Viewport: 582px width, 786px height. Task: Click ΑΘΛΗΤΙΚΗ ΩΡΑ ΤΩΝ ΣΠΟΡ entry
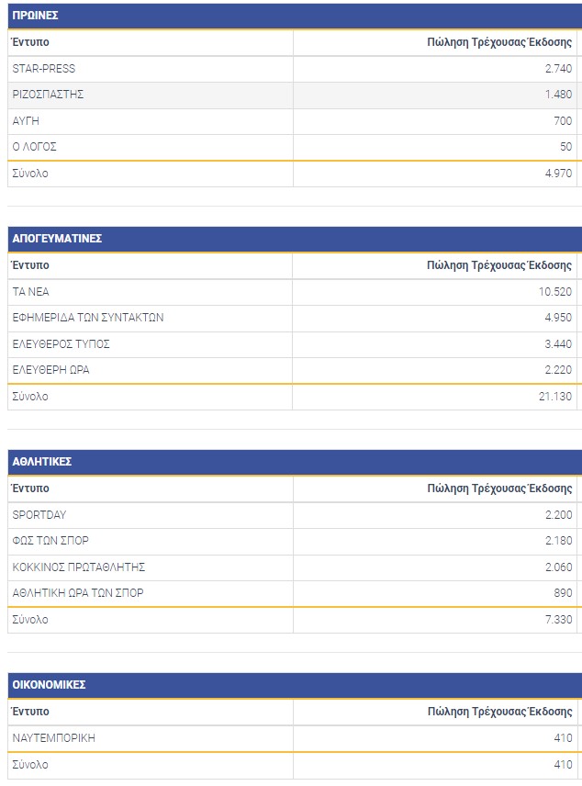(77, 593)
